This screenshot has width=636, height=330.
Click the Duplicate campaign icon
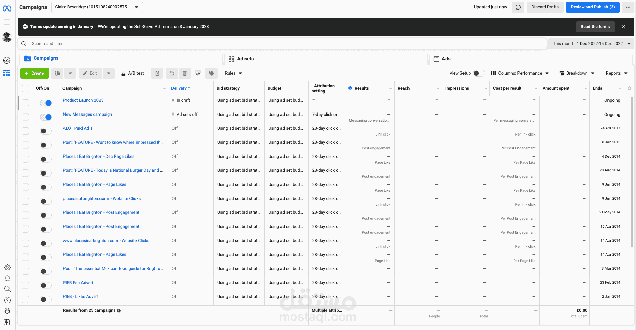[58, 73]
